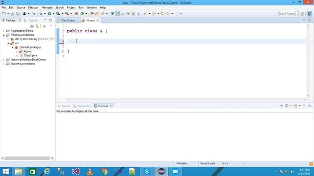The width and height of the screenshot is (314, 176).
Task: Open Chrome from the taskbar
Action: point(104,172)
